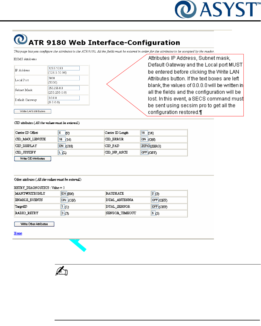Click the swirl logo beside ATR 9180 title

tap(21, 39)
